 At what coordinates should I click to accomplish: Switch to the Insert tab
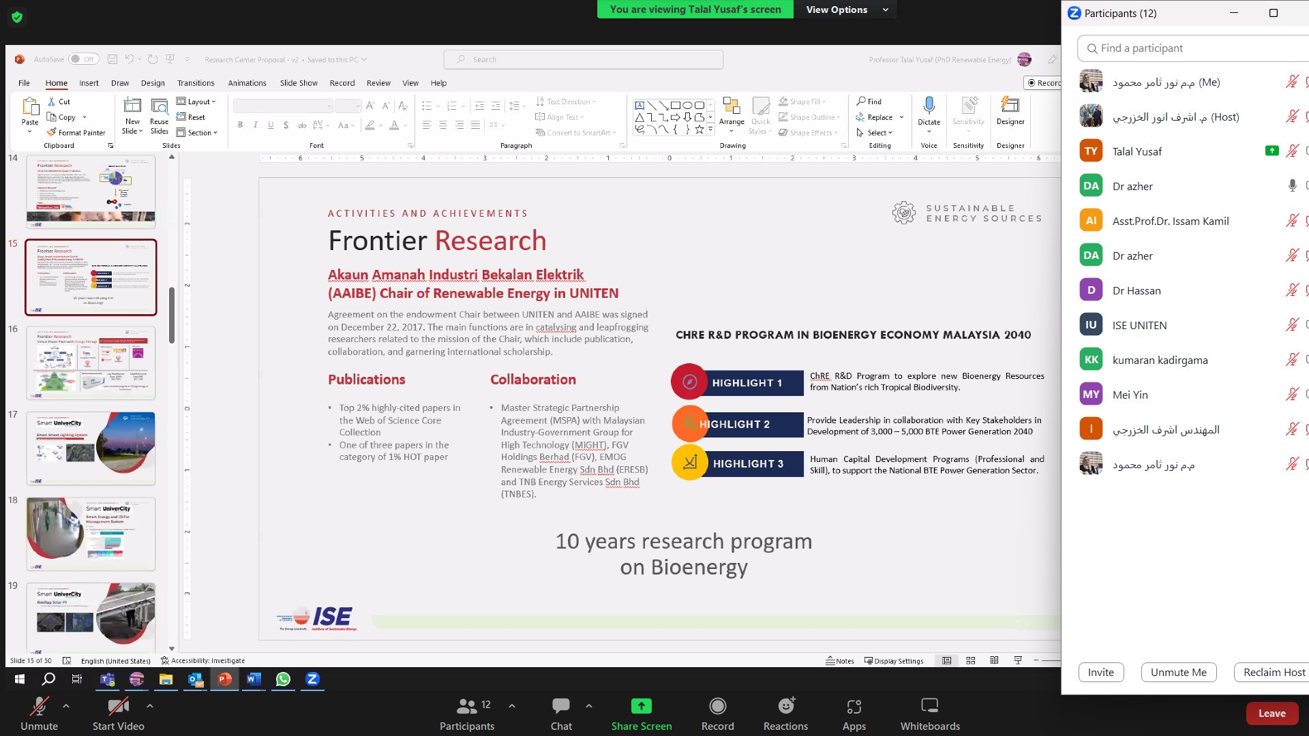tap(89, 83)
